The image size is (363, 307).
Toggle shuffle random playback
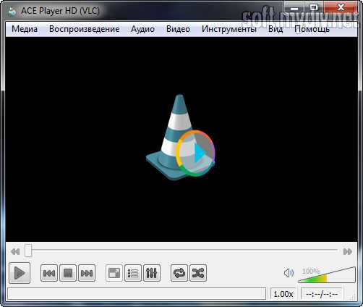pyautogui.click(x=198, y=273)
